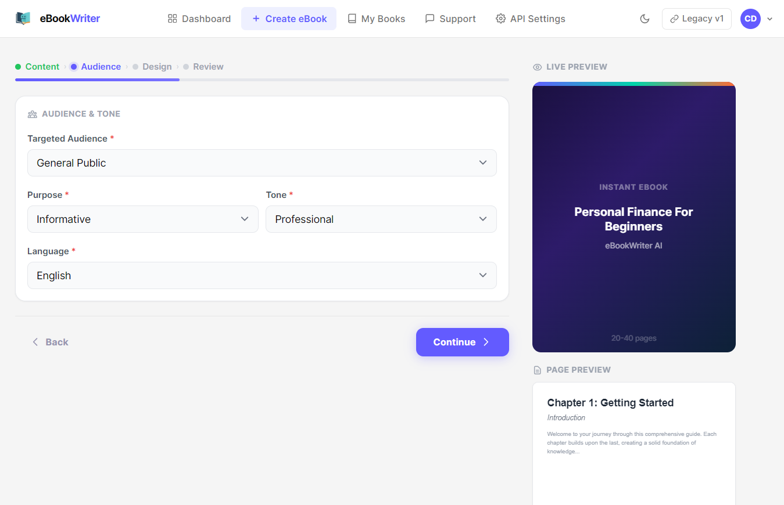Click the My Books book icon
The width and height of the screenshot is (784, 505).
pyautogui.click(x=352, y=19)
